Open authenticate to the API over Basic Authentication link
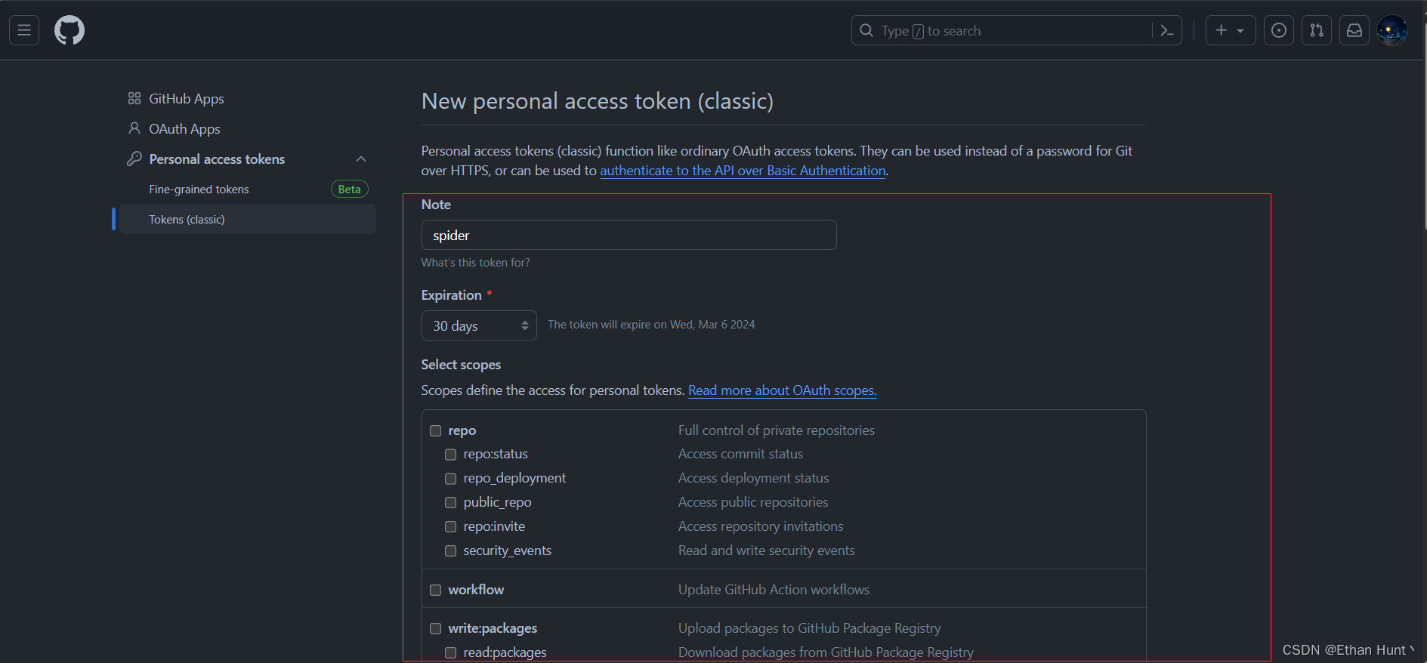1427x663 pixels. coord(743,171)
